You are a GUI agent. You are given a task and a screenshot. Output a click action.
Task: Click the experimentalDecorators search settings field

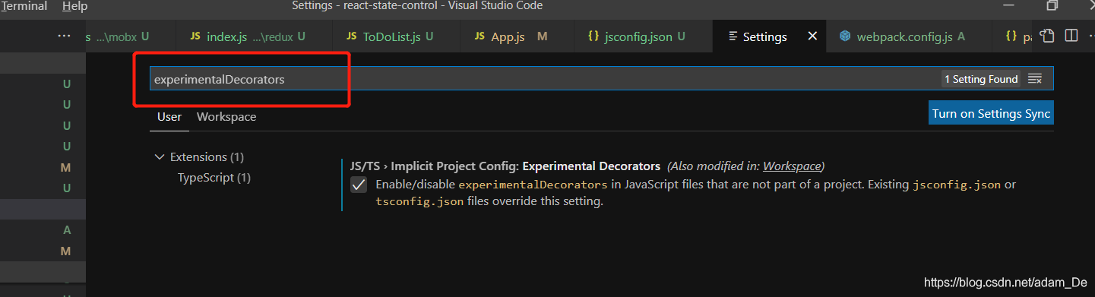601,79
